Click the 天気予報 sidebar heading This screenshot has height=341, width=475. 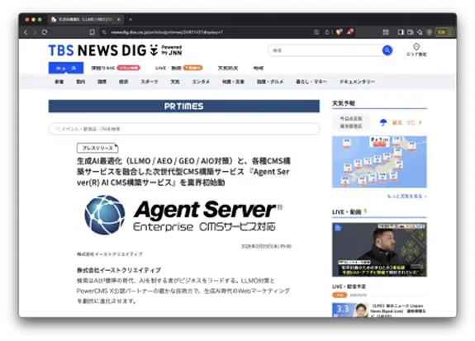coord(343,103)
